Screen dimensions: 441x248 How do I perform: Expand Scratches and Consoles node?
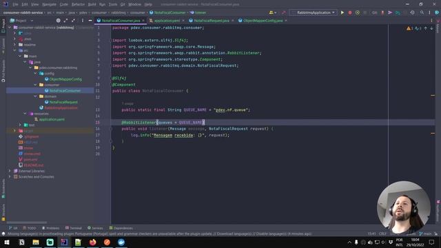click(10, 176)
